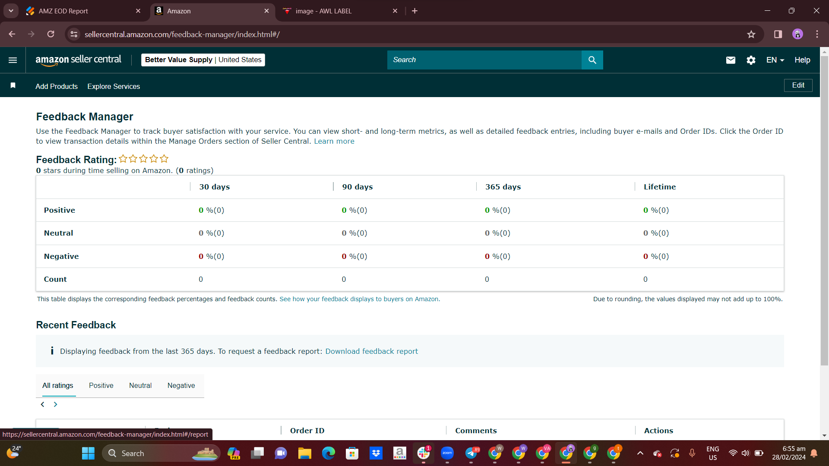This screenshot has width=829, height=466.
Task: Bookmark this page with the star icon
Action: [751, 34]
